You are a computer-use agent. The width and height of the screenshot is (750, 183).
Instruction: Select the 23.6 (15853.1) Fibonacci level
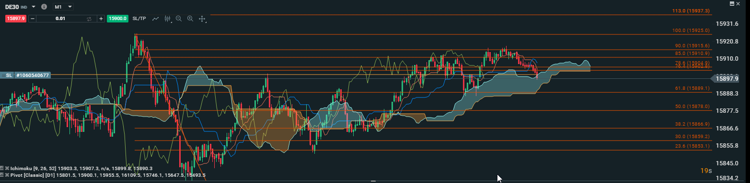click(x=692, y=146)
